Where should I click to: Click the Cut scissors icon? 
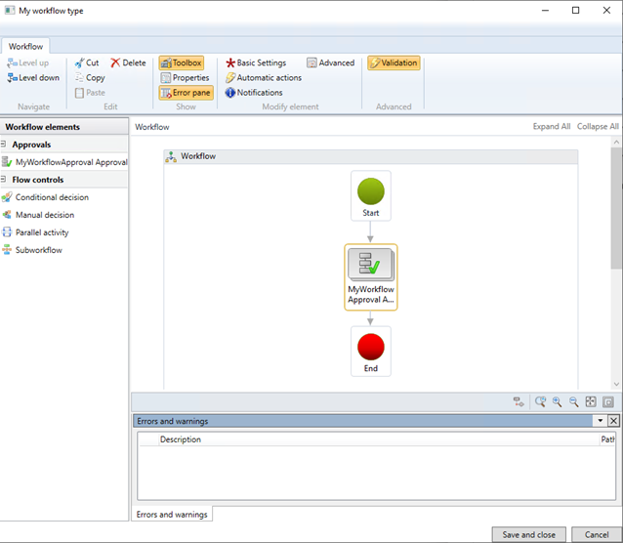click(x=79, y=63)
